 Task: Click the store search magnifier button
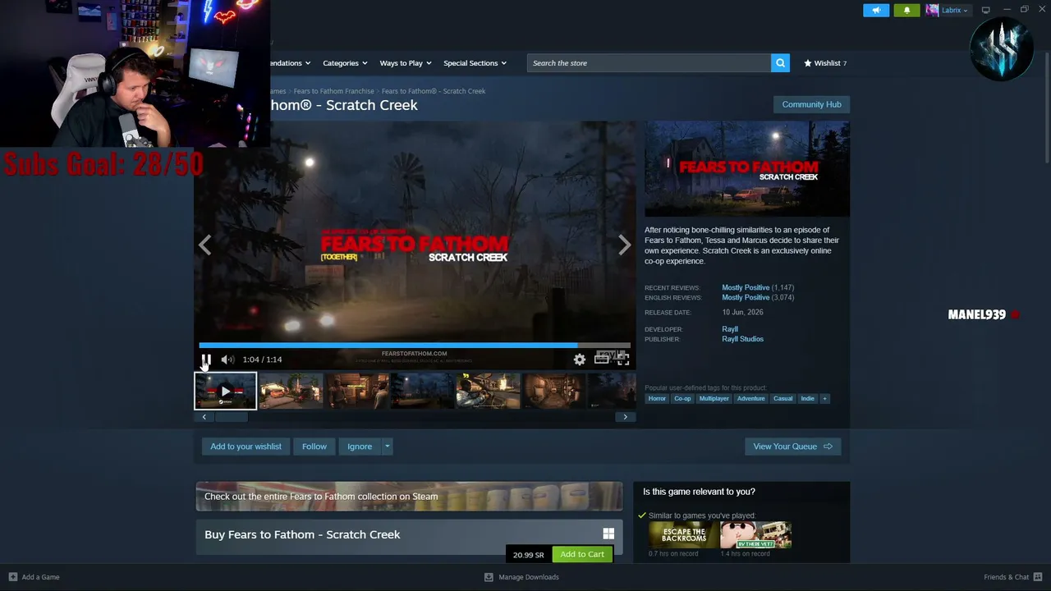click(780, 63)
